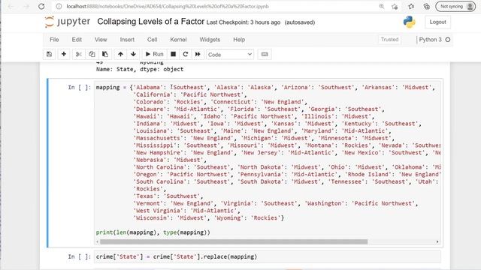Open the File menu
Viewport: 481px width, 270px height.
54,40
